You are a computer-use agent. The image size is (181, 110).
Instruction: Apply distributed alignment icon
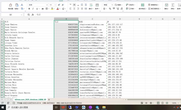86,9
